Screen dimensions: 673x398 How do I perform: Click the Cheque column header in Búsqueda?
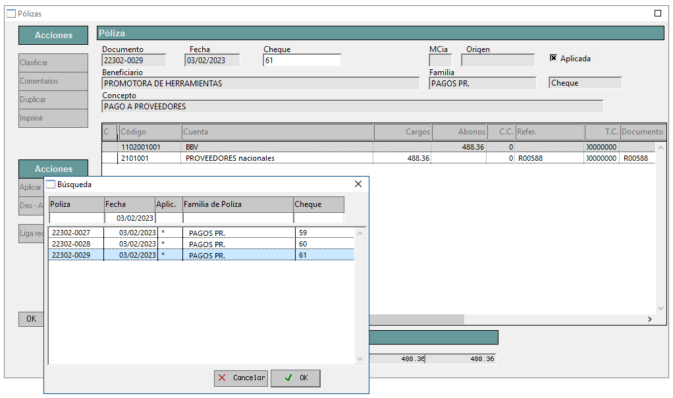point(319,204)
